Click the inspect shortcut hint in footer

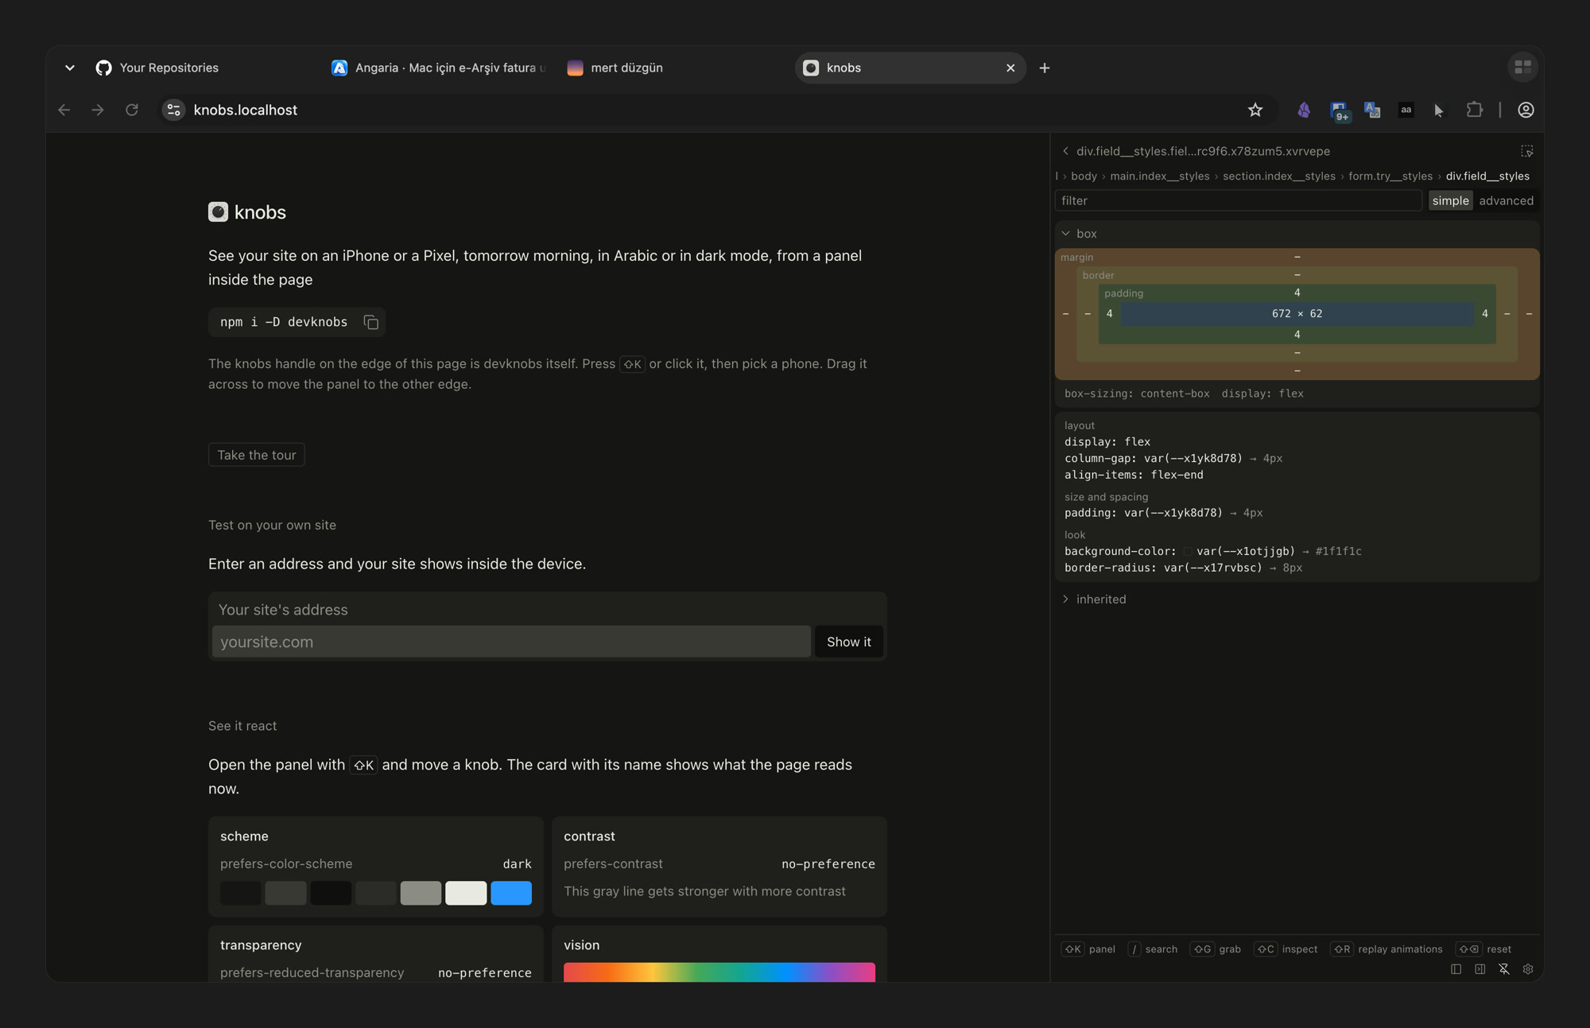click(x=1286, y=949)
